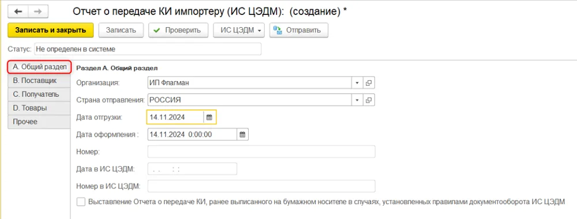
Task: Open calendar picker for Дата отгрузки
Action: tap(209, 117)
